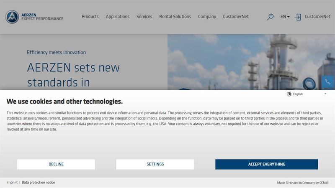
Task: Click the blue phone contact icon
Action: [328, 81]
